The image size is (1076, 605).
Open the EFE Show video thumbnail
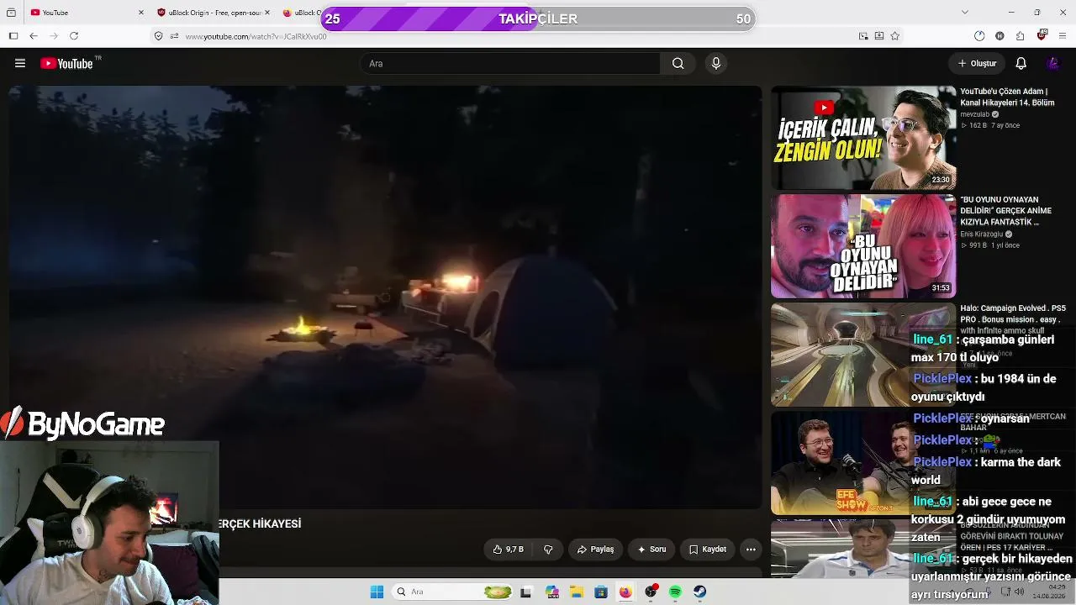click(863, 463)
